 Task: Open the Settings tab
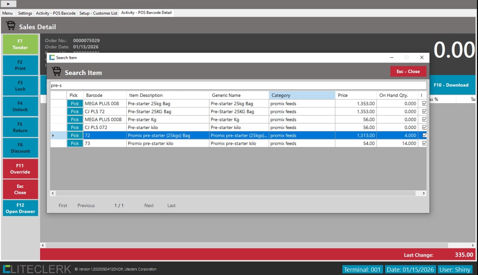(25, 13)
